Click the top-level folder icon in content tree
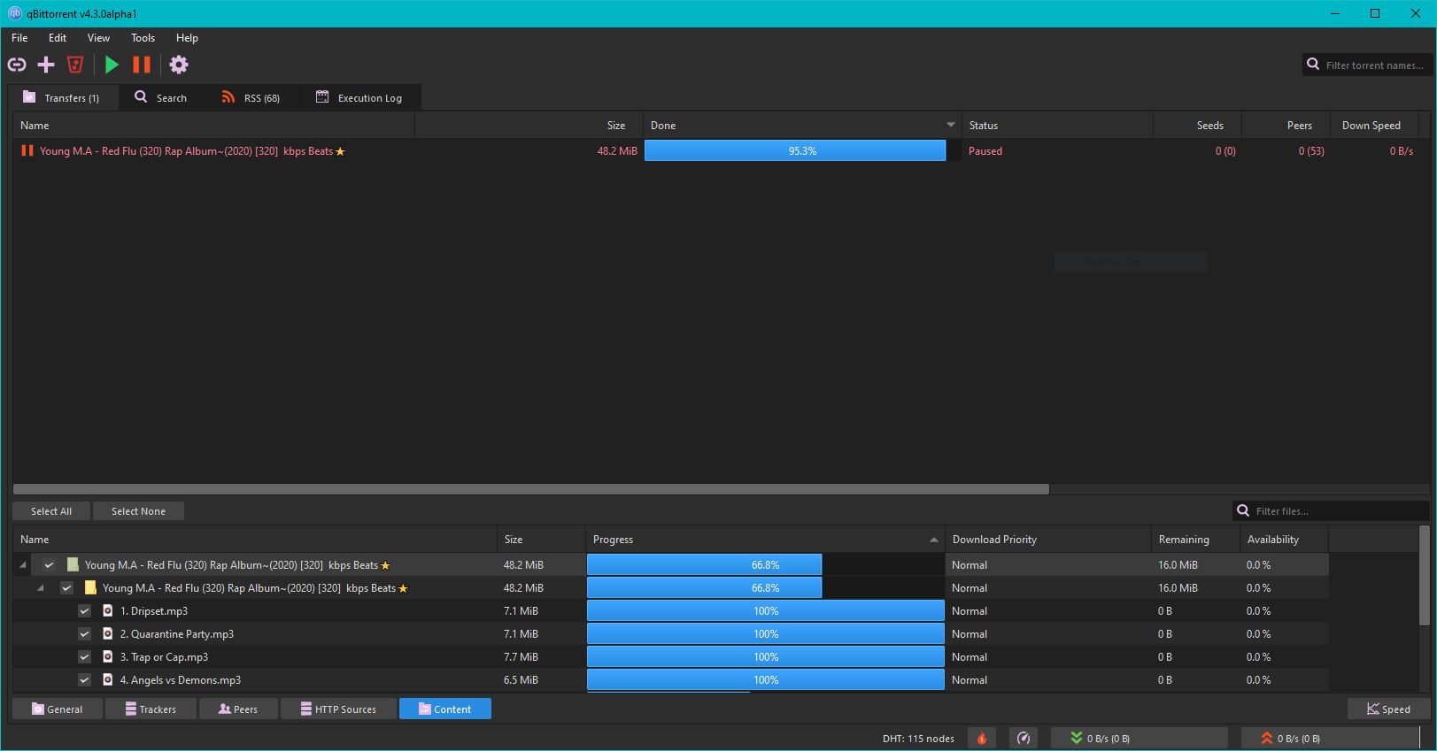Screen dimensions: 1437x751 (73, 564)
